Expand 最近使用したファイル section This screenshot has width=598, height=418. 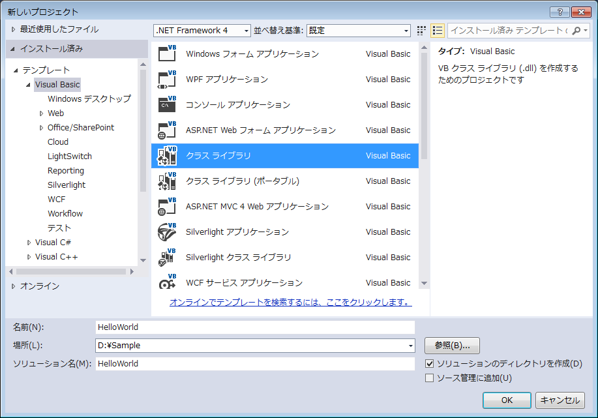pyautogui.click(x=13, y=29)
